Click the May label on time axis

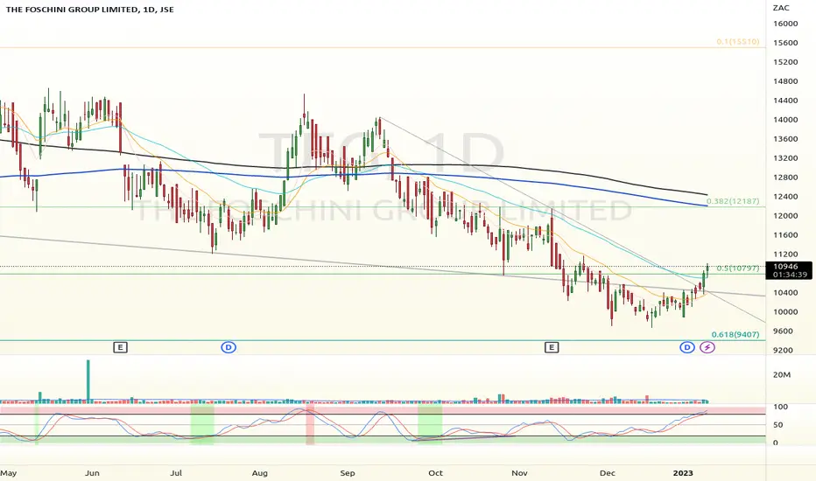pyautogui.click(x=9, y=473)
